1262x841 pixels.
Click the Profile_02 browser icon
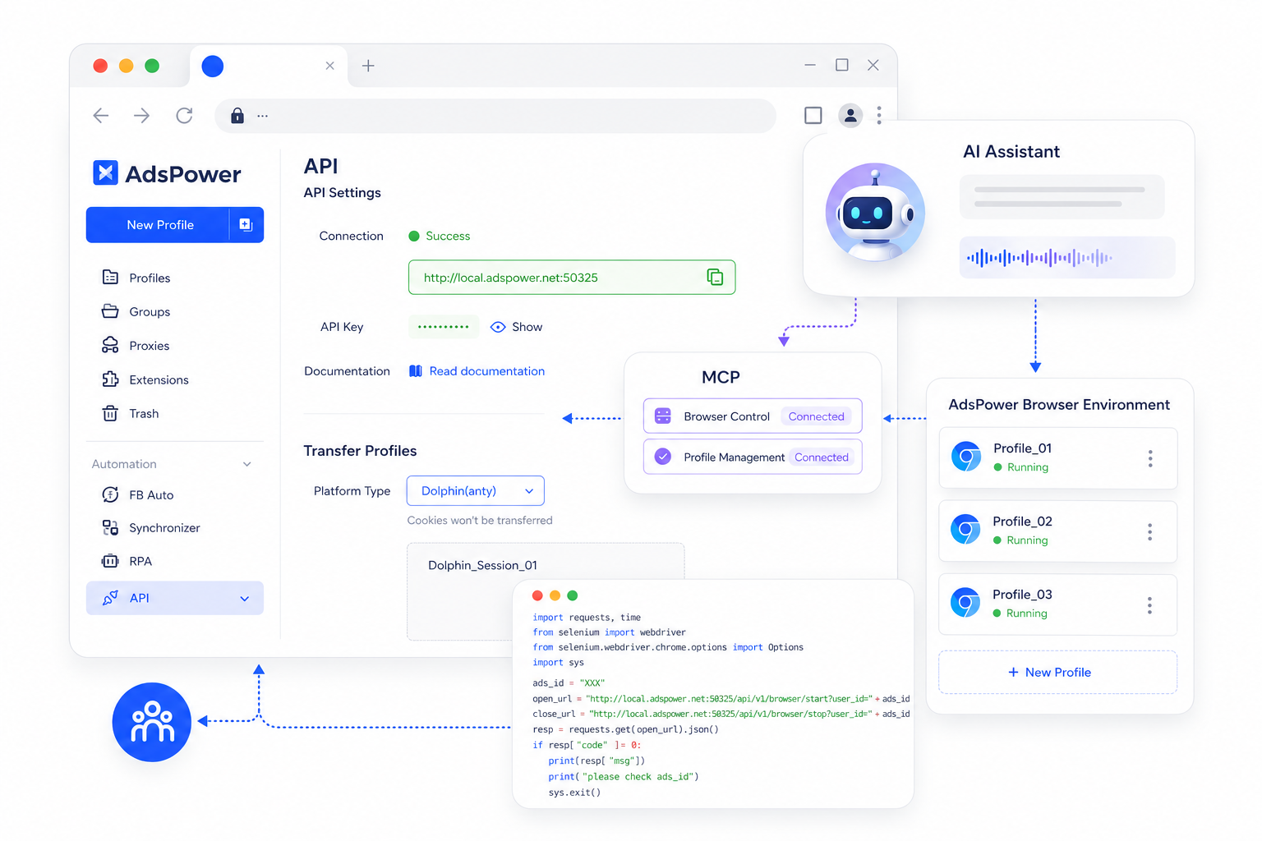[x=965, y=530]
